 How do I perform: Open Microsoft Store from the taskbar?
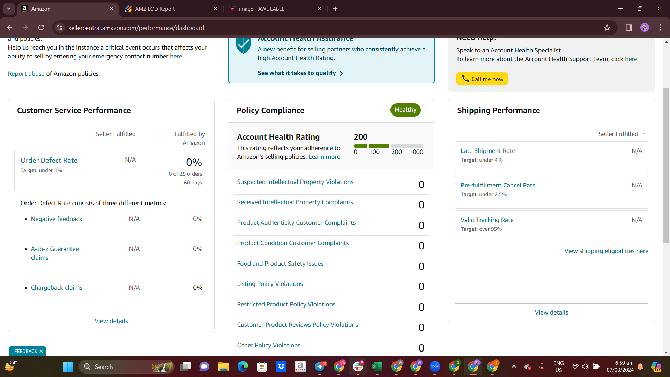(x=262, y=367)
